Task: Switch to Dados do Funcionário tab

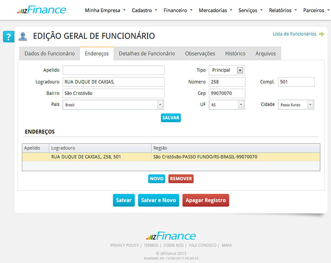Action: [49, 54]
